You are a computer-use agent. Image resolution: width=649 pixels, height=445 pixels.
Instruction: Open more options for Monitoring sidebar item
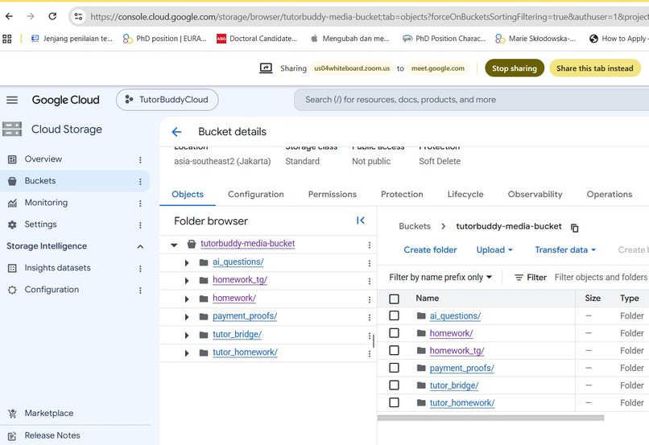click(140, 204)
